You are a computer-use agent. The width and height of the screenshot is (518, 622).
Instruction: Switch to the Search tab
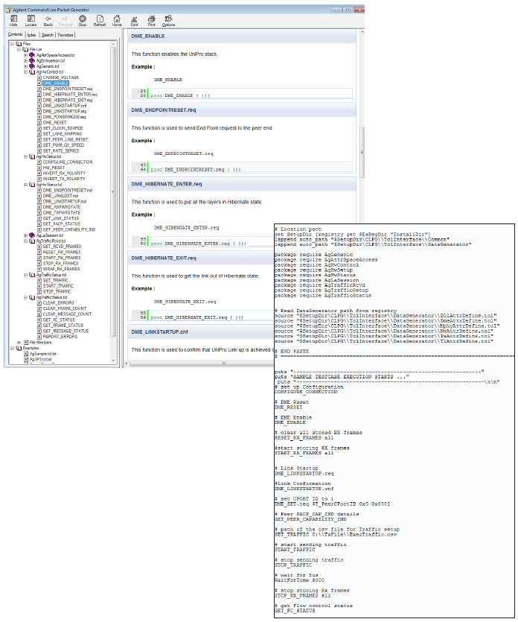(48, 35)
